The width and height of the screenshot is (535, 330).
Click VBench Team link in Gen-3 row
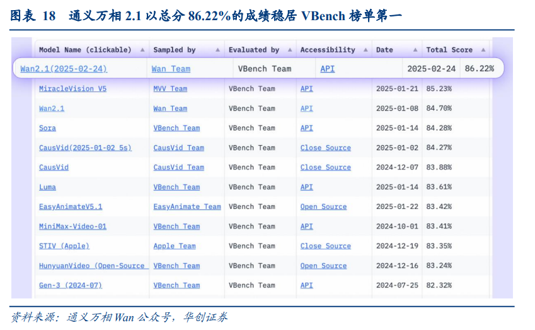[176, 285]
